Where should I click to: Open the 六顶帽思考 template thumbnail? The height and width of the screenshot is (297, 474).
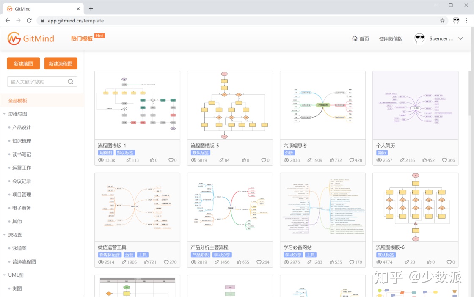pos(323,105)
